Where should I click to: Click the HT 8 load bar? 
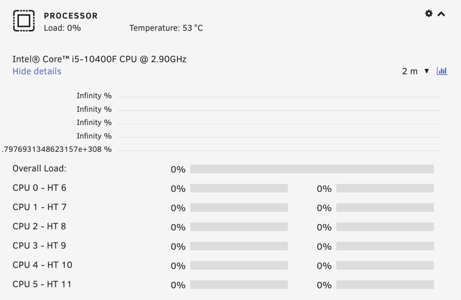point(385,227)
